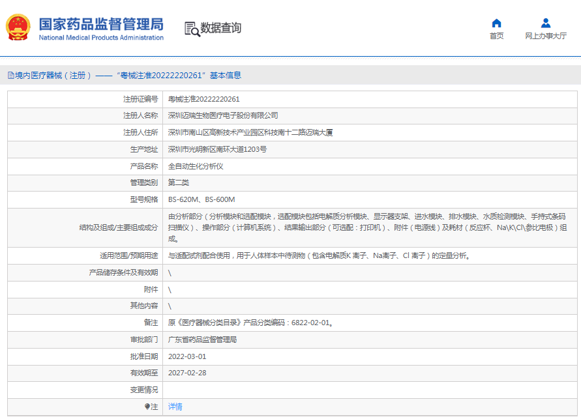This screenshot has width=581, height=419.
Task: Select approval date 2022-03-01
Action: [x=187, y=356]
